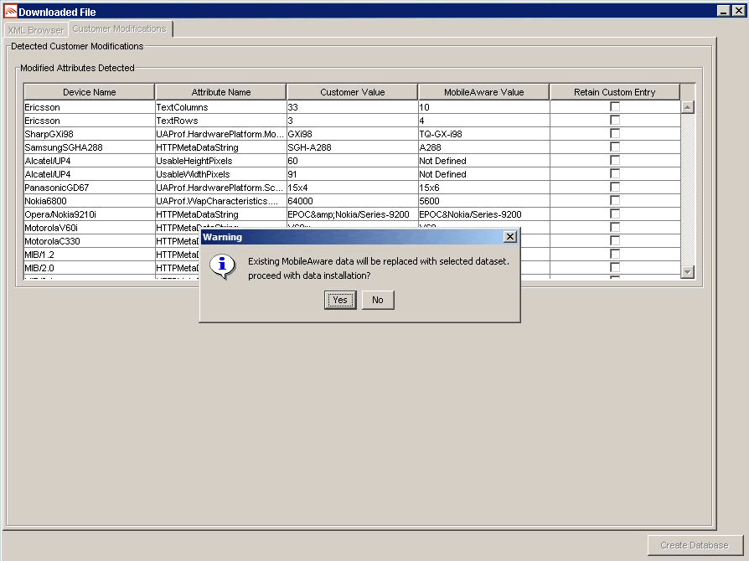The width and height of the screenshot is (749, 561).
Task: Click MobileAware value 15x6
Action: tap(484, 188)
